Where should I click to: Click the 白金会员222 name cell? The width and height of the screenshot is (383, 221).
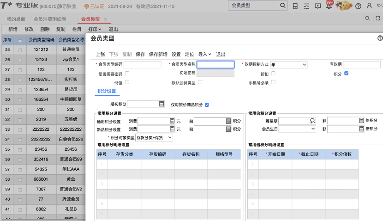pyautogui.click(x=71, y=139)
